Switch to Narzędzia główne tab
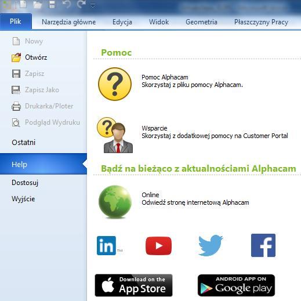 click(x=68, y=22)
